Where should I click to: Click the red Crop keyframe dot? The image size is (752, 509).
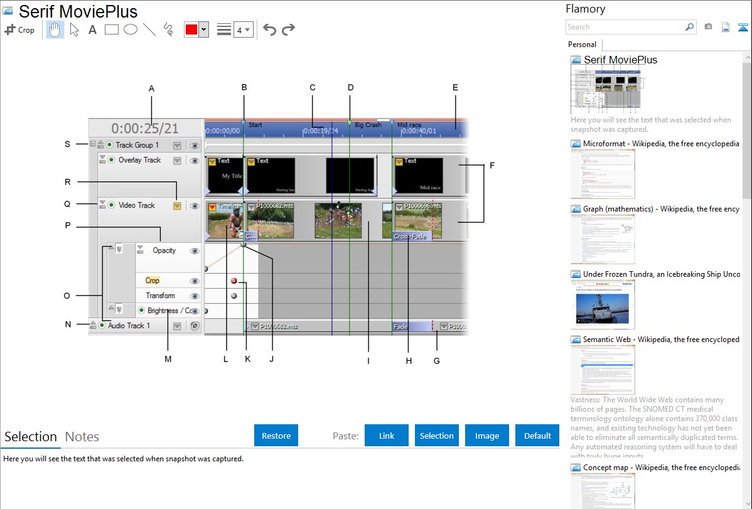click(234, 281)
